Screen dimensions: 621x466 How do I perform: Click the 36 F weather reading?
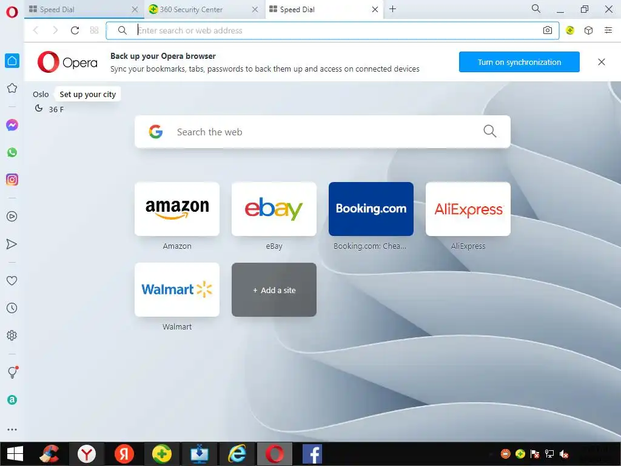click(x=56, y=109)
